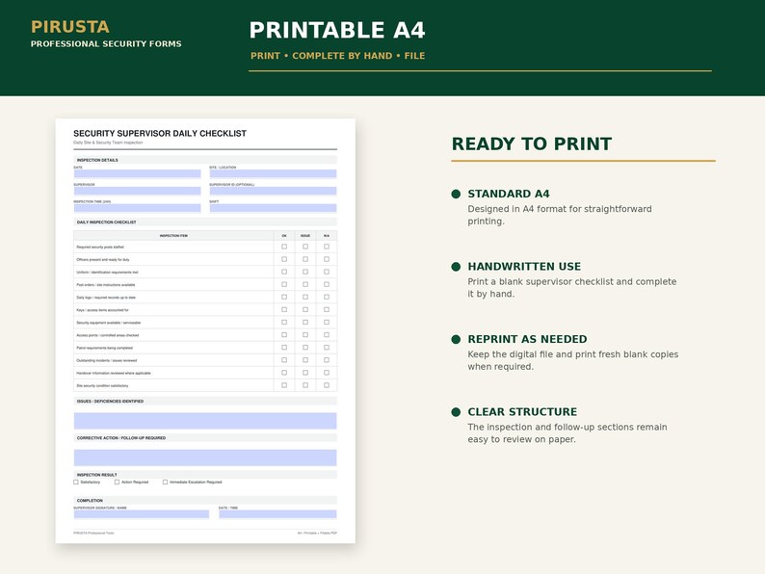Click the STANDARD A4 feature title

click(x=509, y=194)
